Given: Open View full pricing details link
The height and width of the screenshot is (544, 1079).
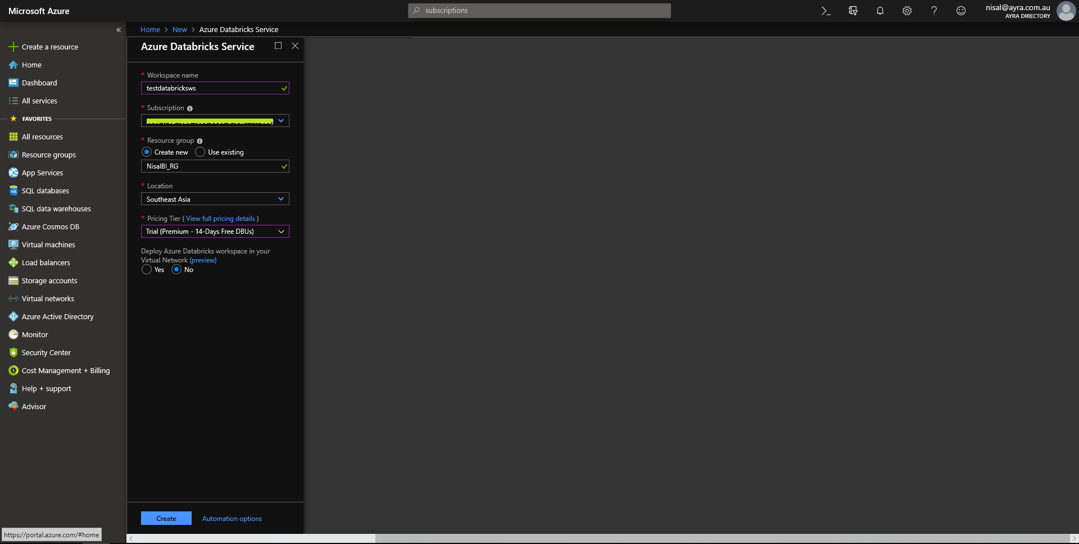Looking at the screenshot, I should click(x=220, y=219).
